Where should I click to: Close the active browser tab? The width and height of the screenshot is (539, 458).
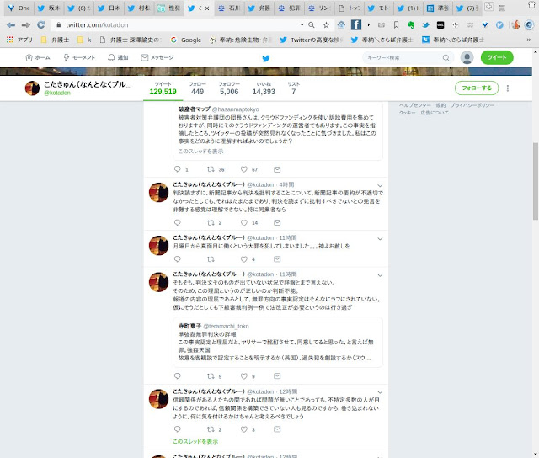[x=207, y=8]
